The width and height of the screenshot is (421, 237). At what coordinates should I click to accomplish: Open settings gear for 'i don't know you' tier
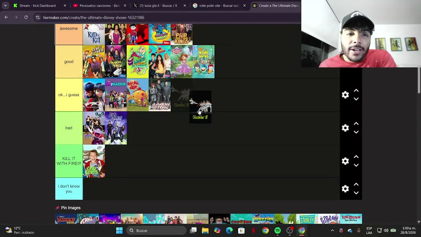pyautogui.click(x=345, y=189)
